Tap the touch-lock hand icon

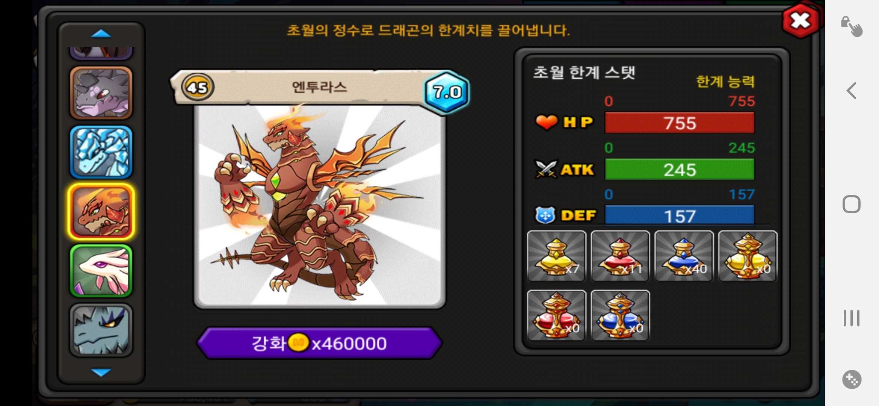(852, 26)
